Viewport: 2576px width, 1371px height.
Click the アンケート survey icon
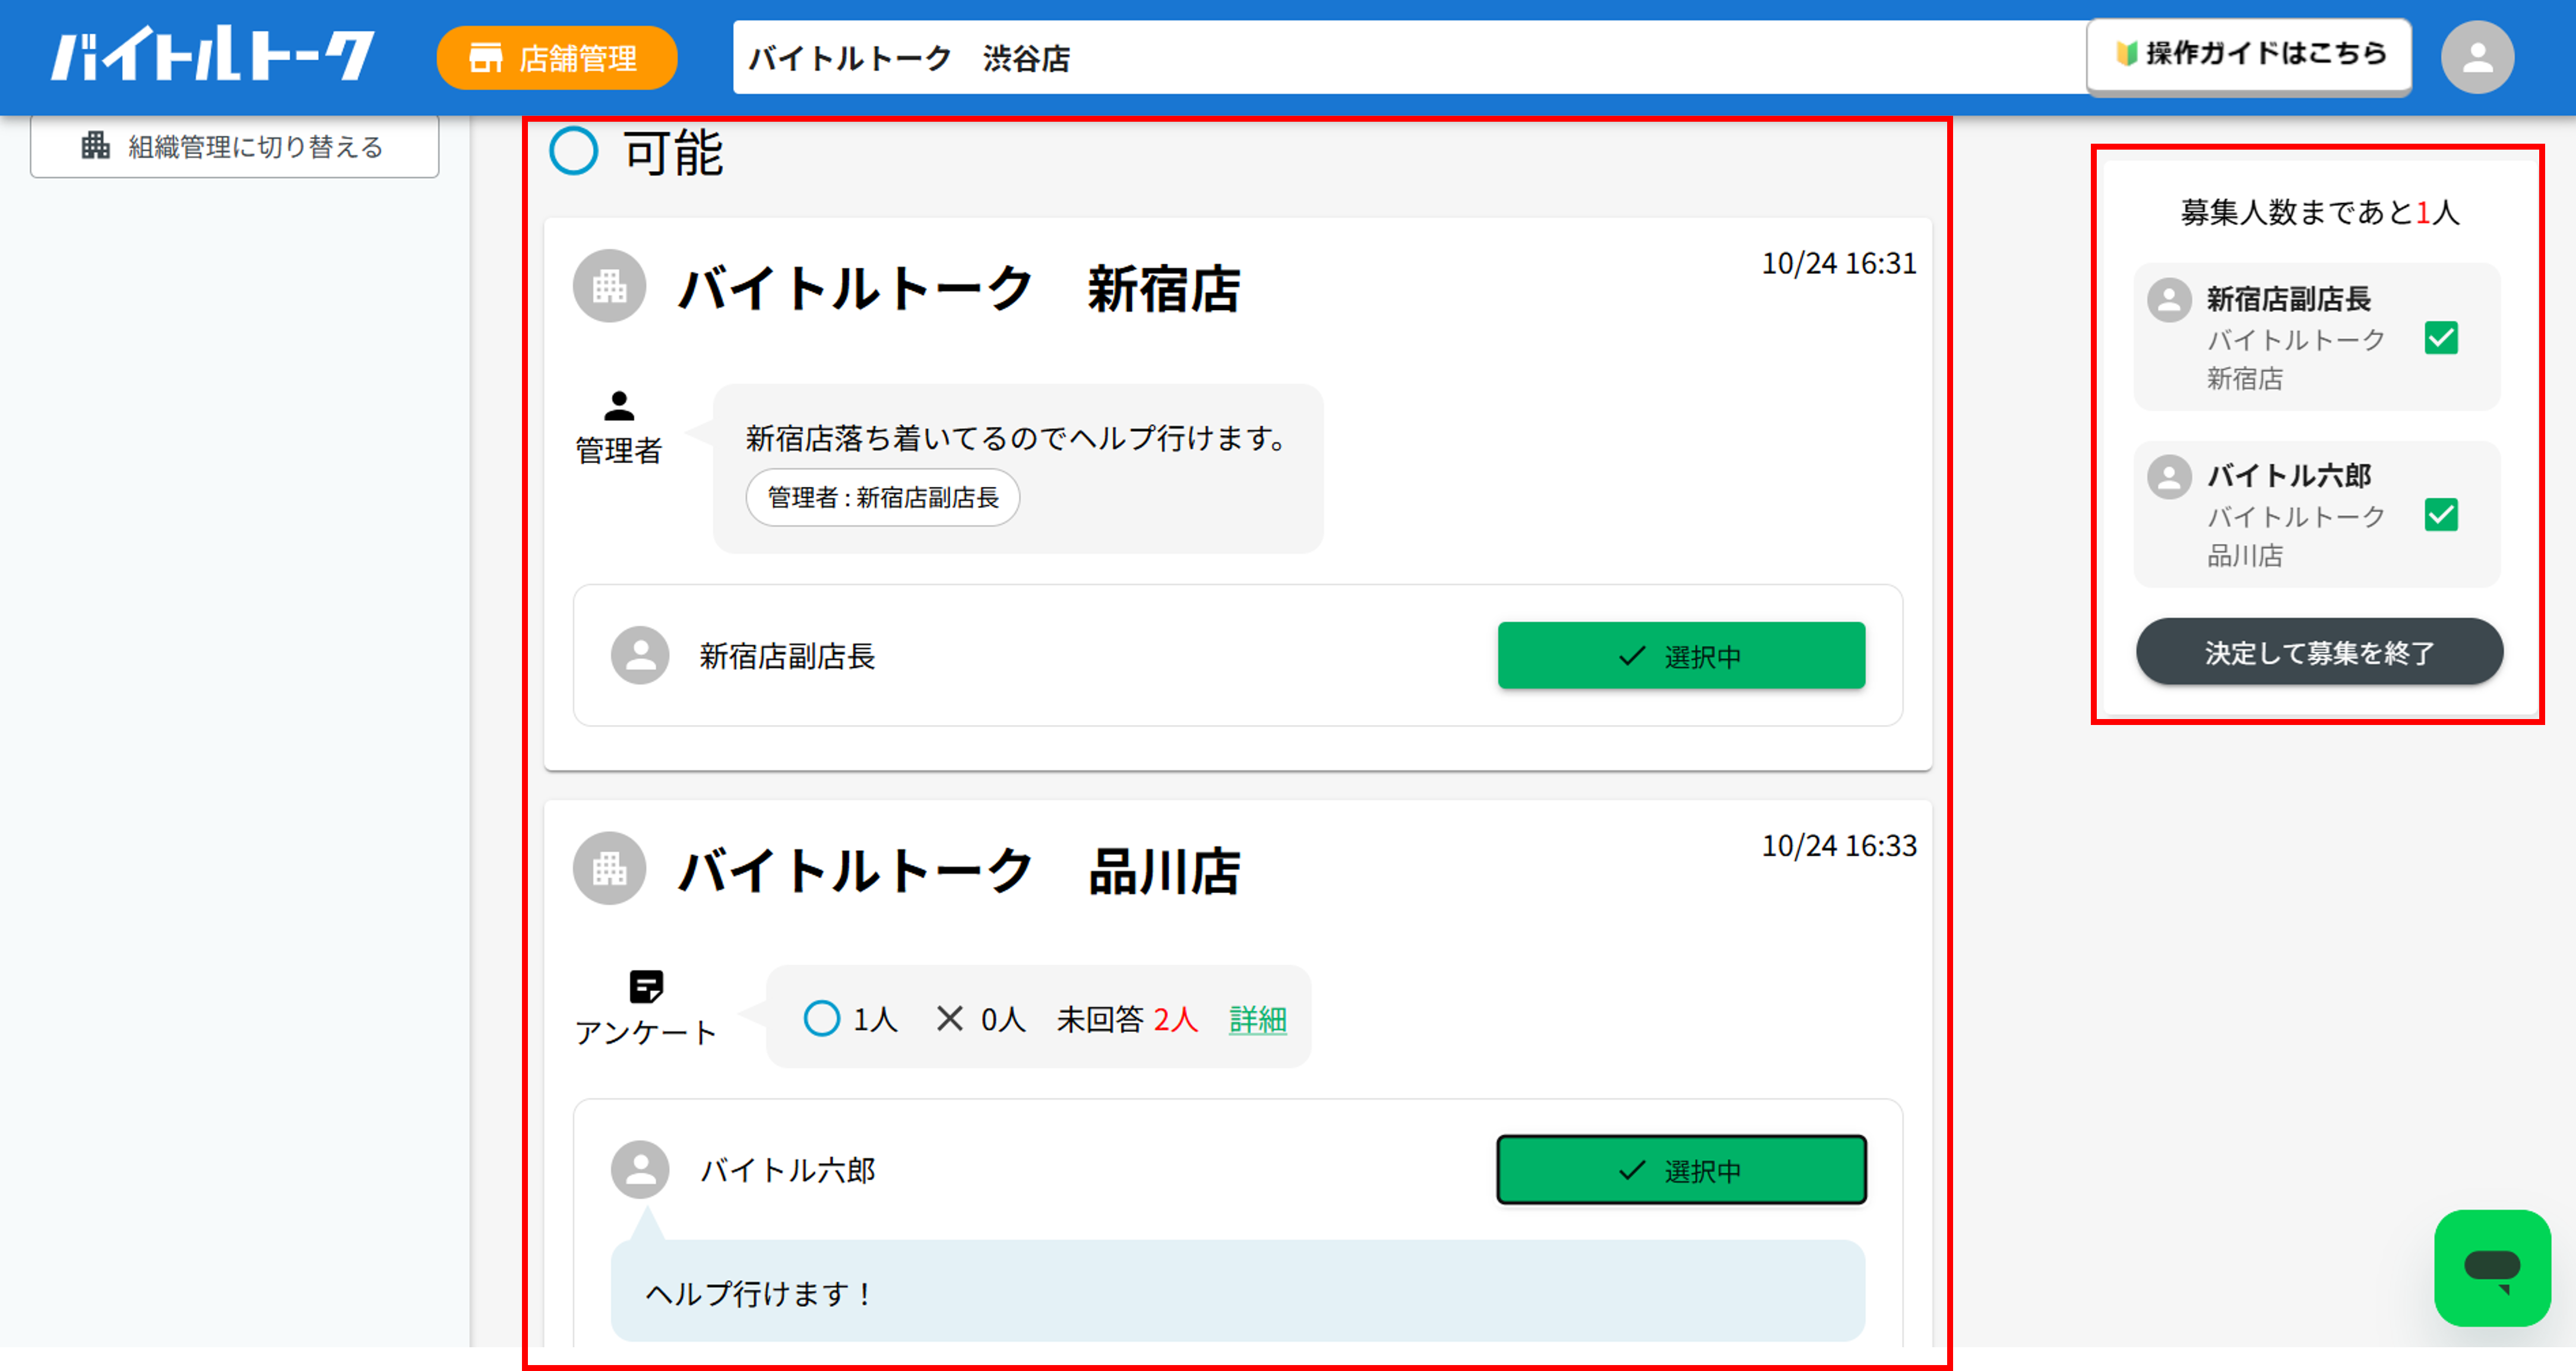pyautogui.click(x=646, y=986)
